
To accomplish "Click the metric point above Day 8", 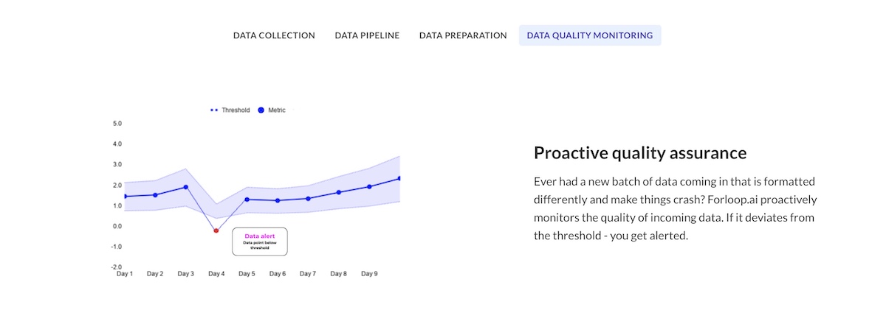I will [338, 192].
